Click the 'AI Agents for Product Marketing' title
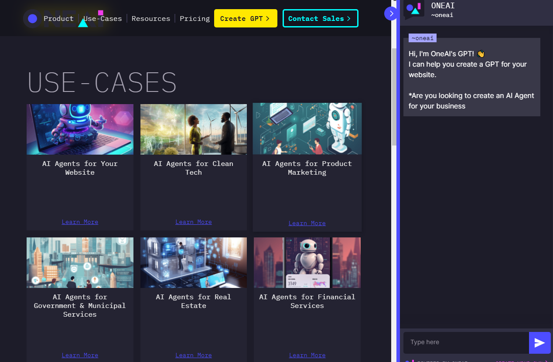Screen dimensions: 553x362 [307, 168]
